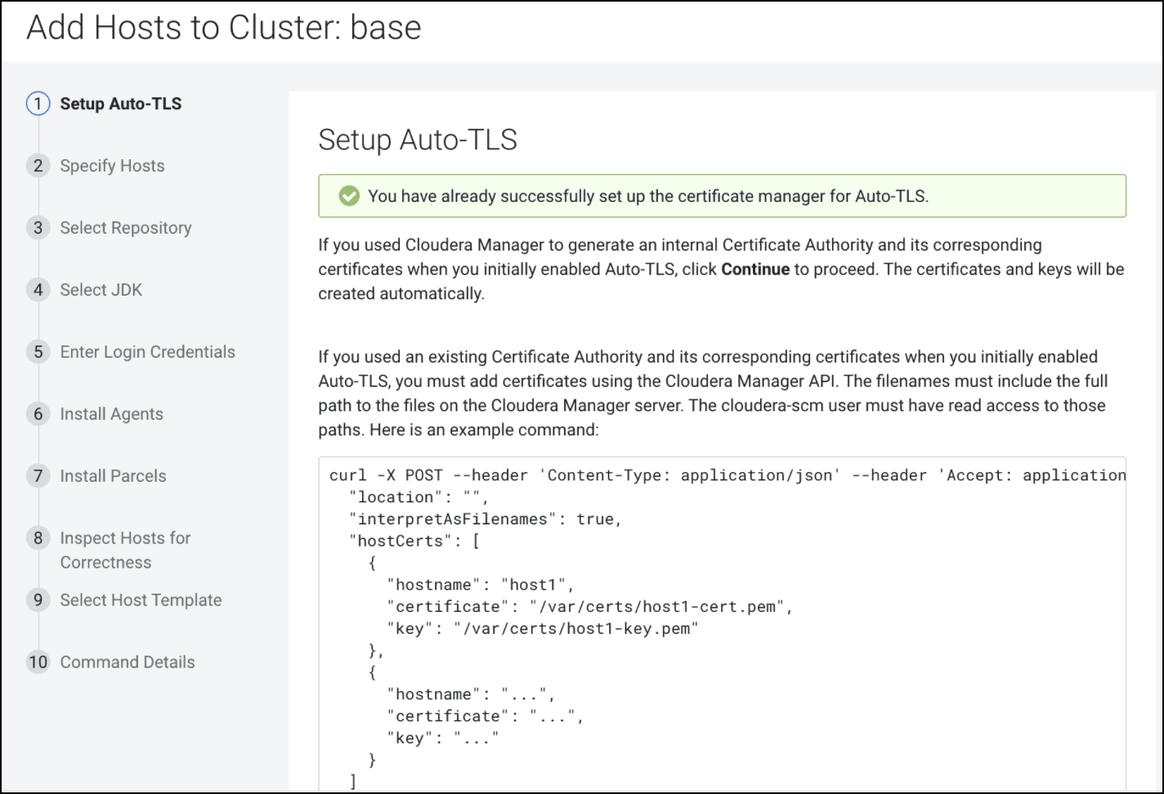
Task: Open the Command Details step
Action: pos(128,662)
